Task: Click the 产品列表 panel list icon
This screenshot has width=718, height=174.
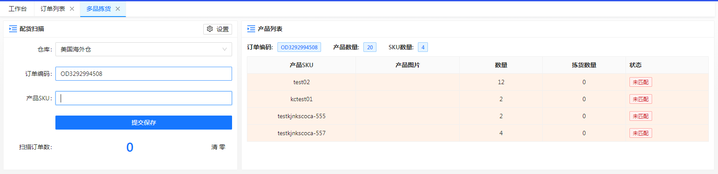Action: coord(251,29)
